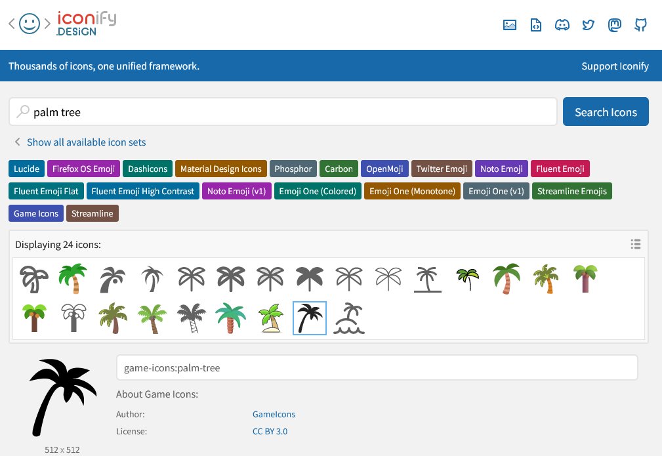662x456 pixels.
Task: Select bright green palm with orange striped trunk
Action: tap(73, 279)
